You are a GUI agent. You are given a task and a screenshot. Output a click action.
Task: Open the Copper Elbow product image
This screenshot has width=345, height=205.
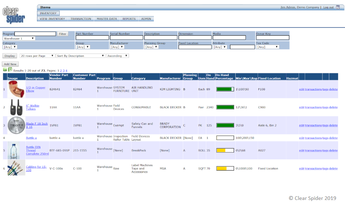coord(16,89)
